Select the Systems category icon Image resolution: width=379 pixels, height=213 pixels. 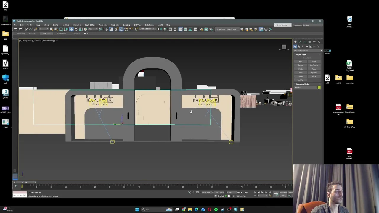coord(318,46)
